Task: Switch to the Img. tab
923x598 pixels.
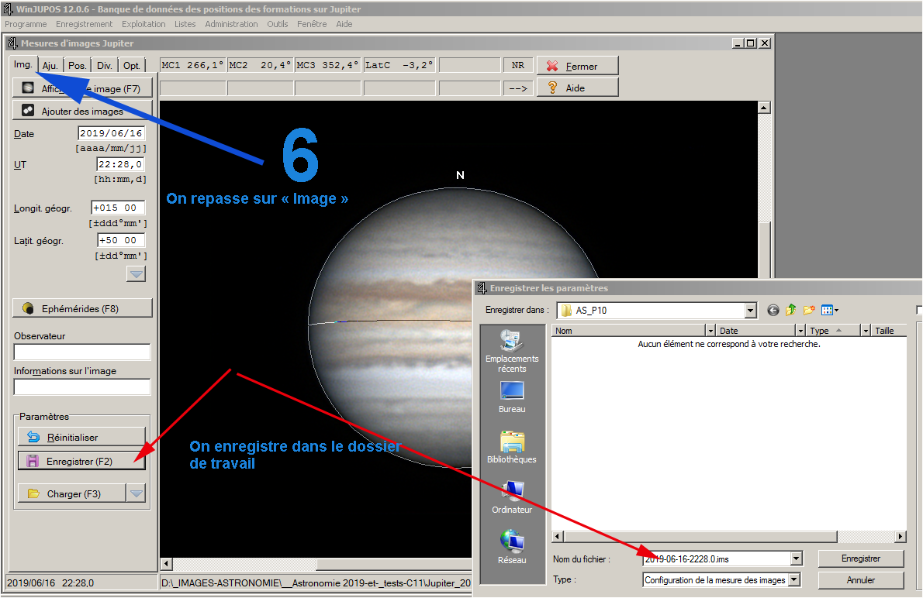Action: pyautogui.click(x=23, y=65)
